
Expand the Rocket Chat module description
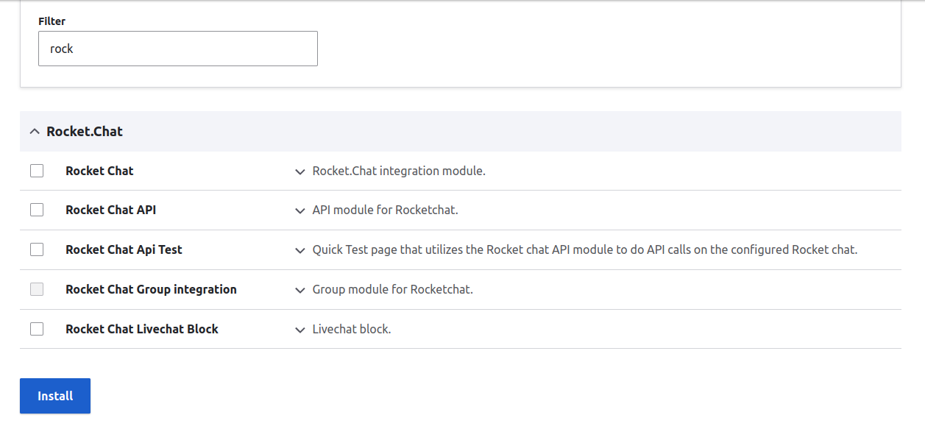point(300,171)
